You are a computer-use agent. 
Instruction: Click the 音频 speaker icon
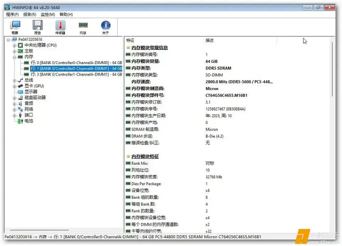[20, 104]
